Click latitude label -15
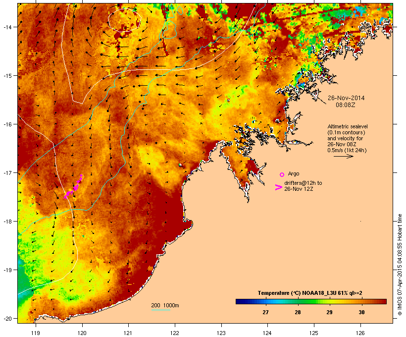The height and width of the screenshot is (337, 406). coord(7,76)
